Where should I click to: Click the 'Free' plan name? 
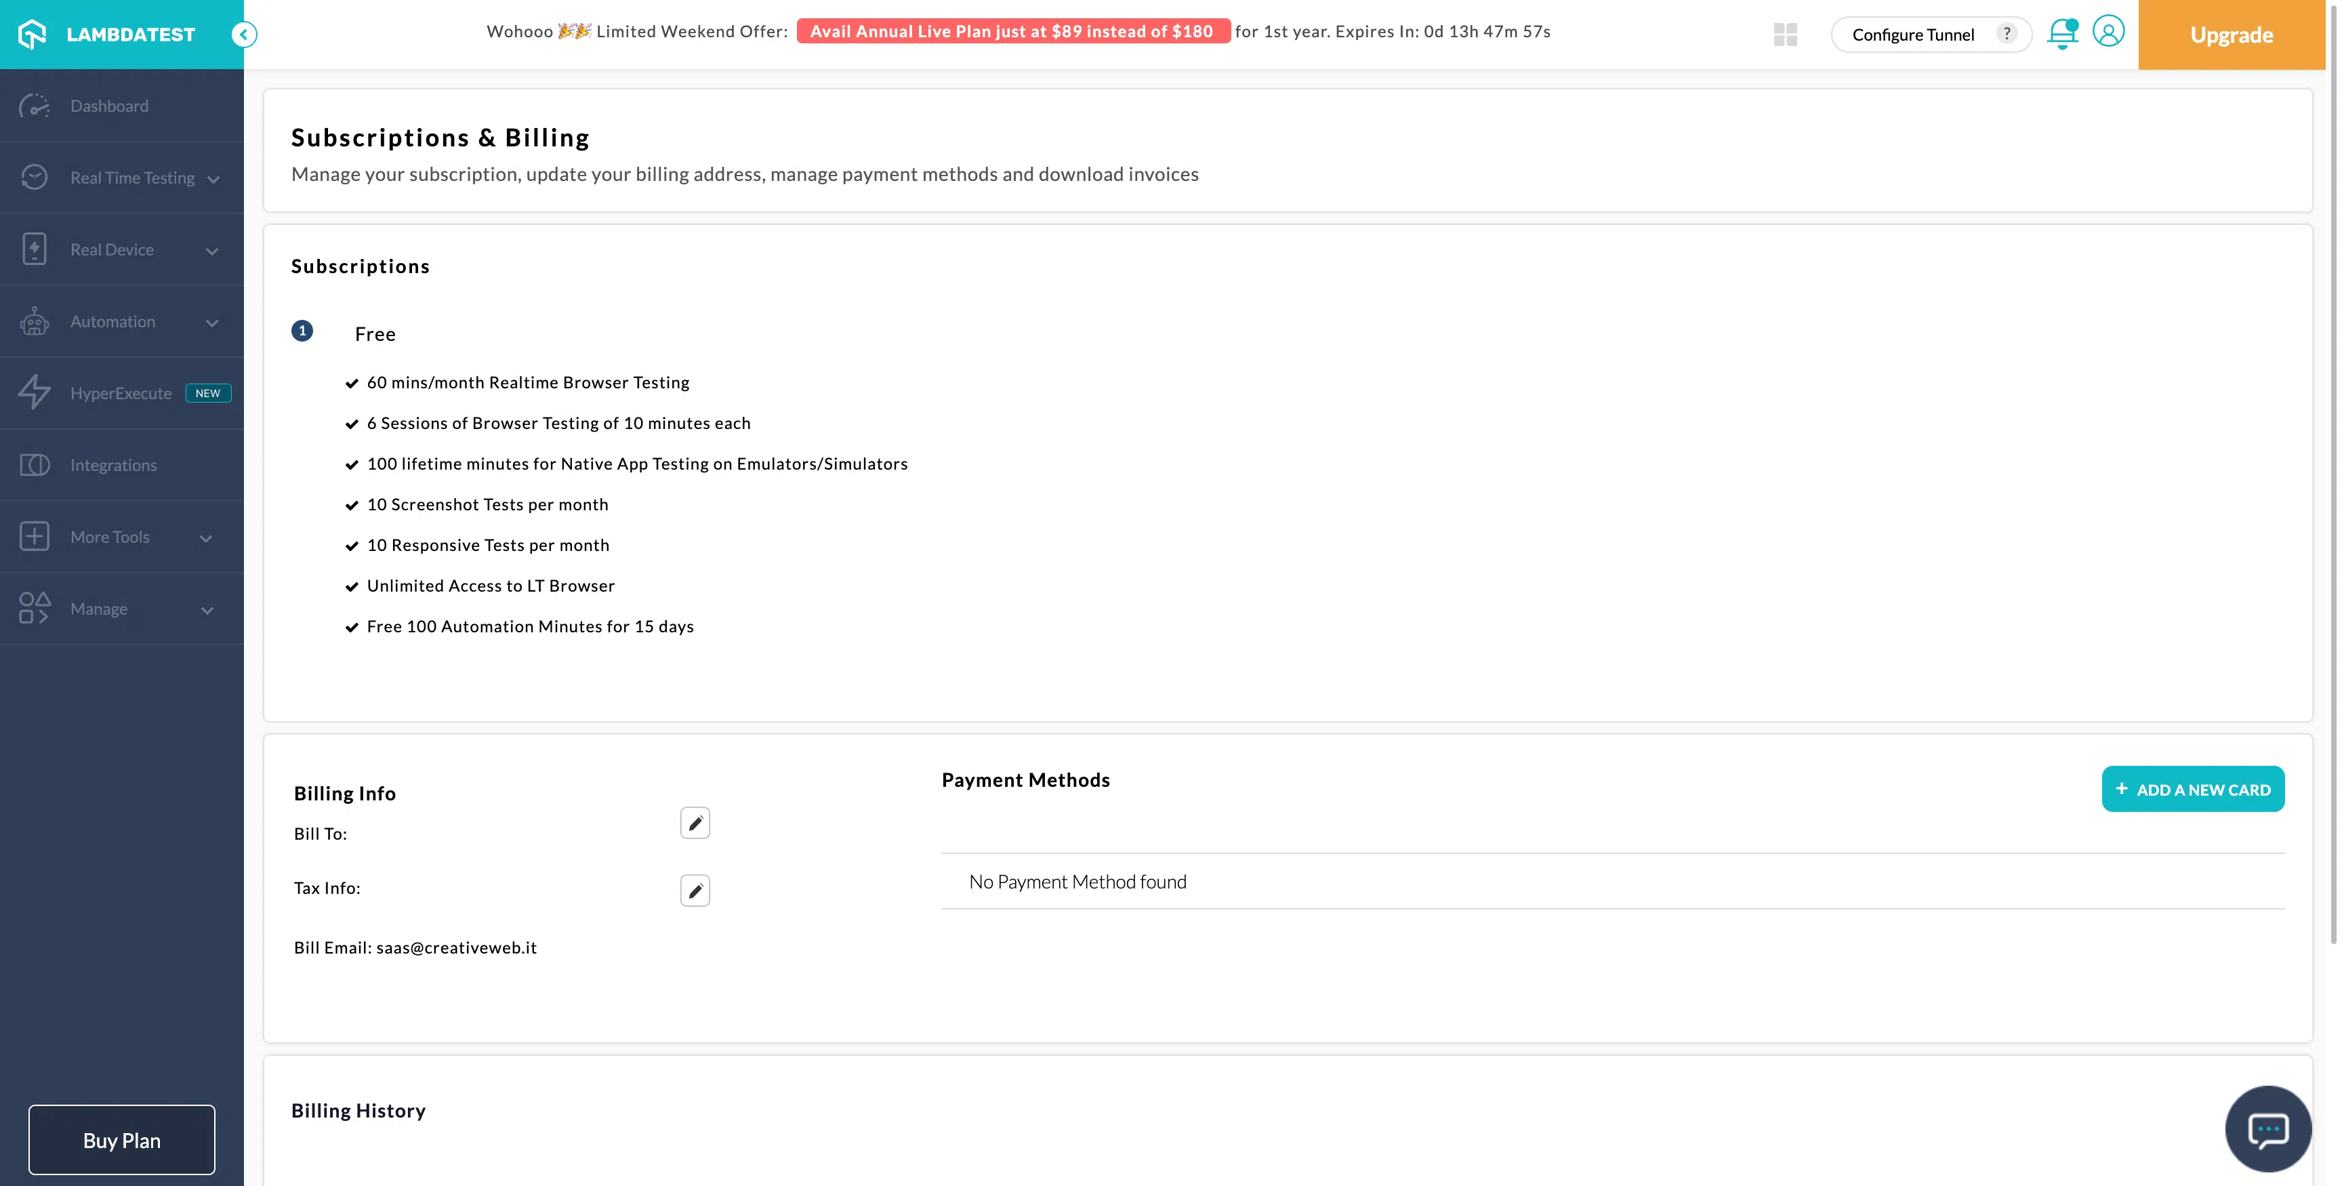coord(375,334)
